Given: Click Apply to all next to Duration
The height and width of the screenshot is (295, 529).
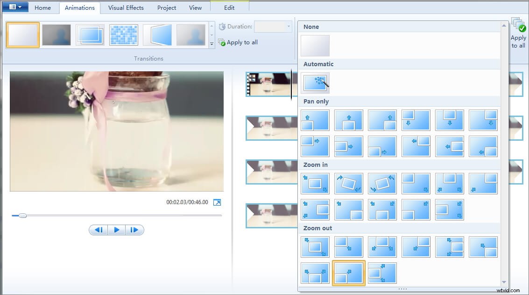Looking at the screenshot, I should [x=238, y=42].
